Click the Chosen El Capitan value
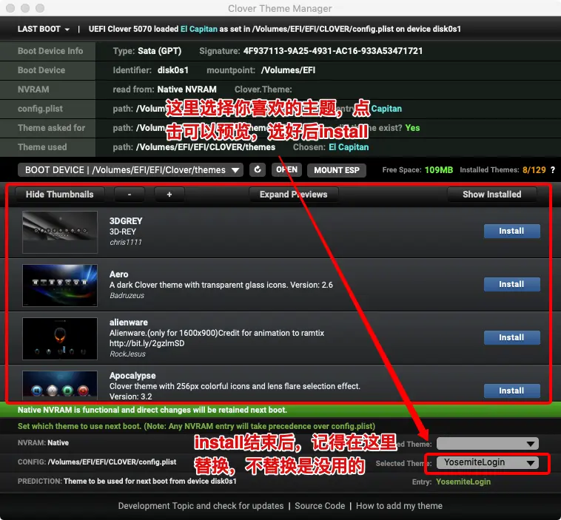This screenshot has width=561, height=520. (x=349, y=147)
